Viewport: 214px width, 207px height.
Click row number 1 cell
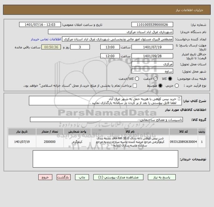(x=202, y=142)
